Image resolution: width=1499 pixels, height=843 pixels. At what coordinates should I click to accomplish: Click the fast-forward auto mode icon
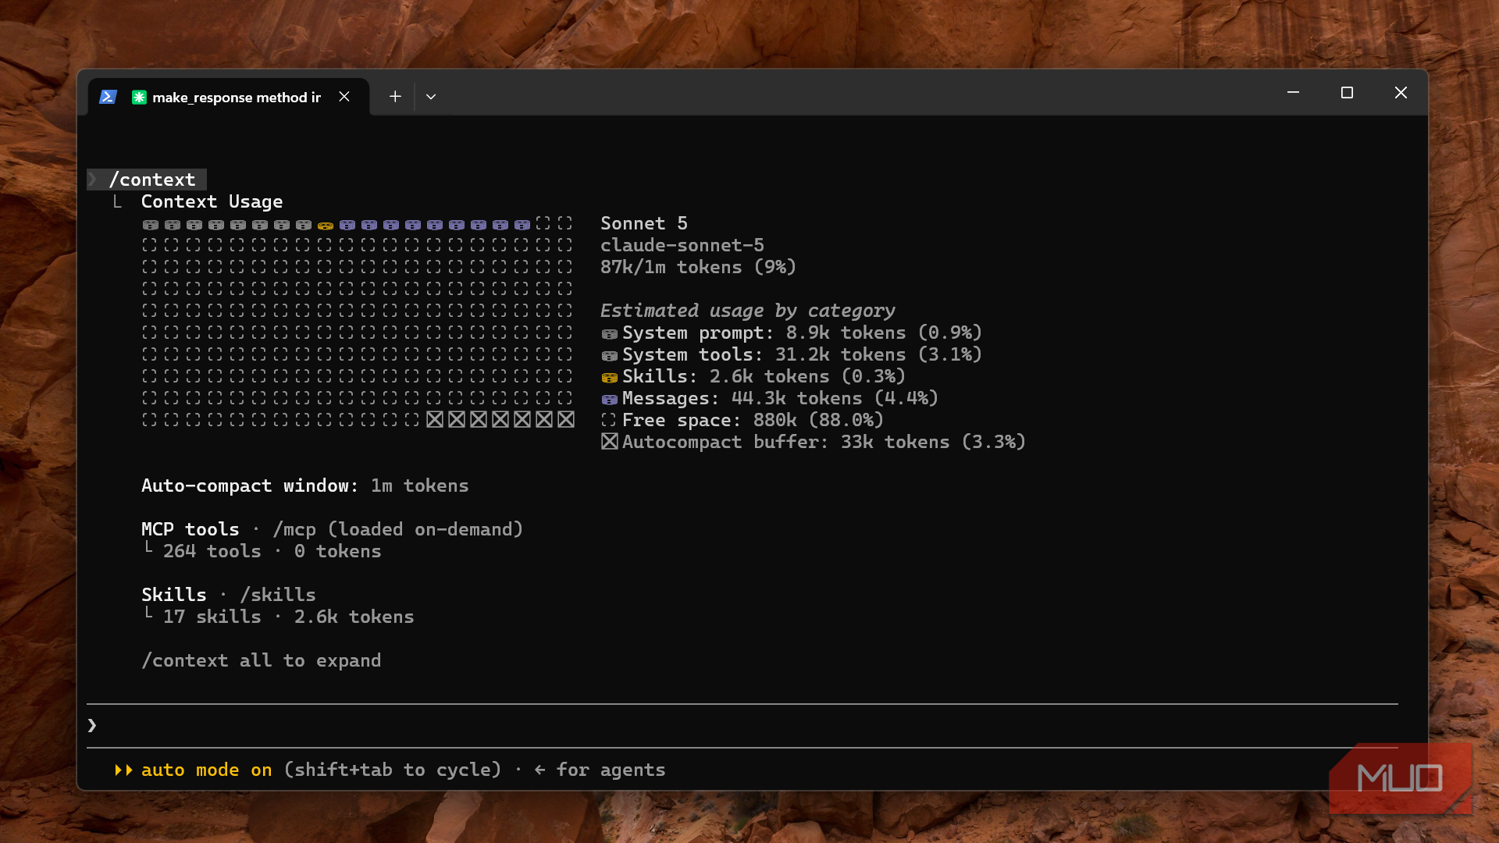pyautogui.click(x=123, y=770)
